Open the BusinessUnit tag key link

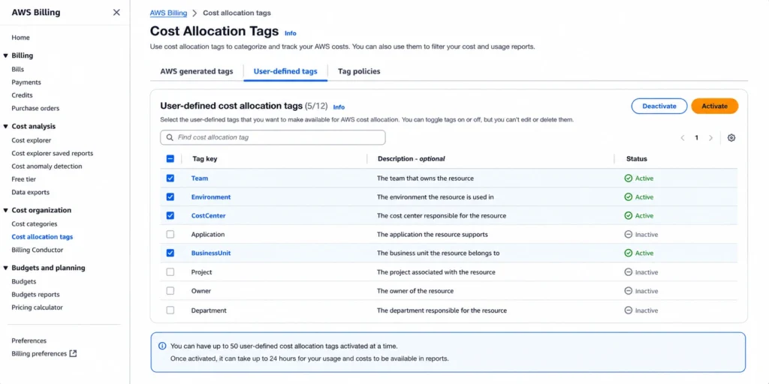pyautogui.click(x=211, y=253)
